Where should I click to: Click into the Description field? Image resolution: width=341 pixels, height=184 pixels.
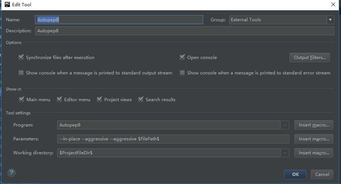(185, 31)
